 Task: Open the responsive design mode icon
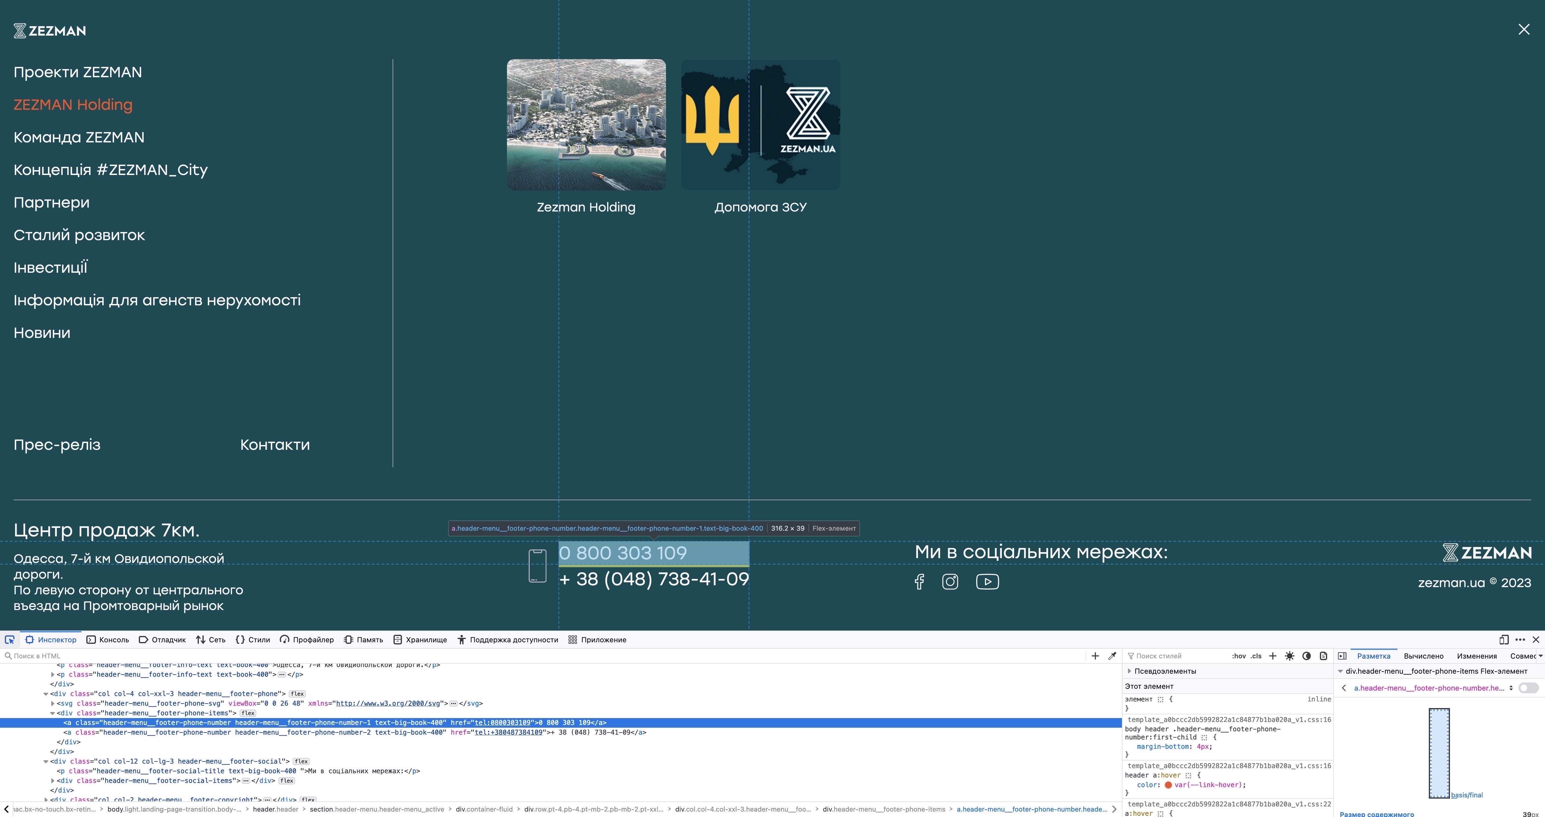(1504, 639)
